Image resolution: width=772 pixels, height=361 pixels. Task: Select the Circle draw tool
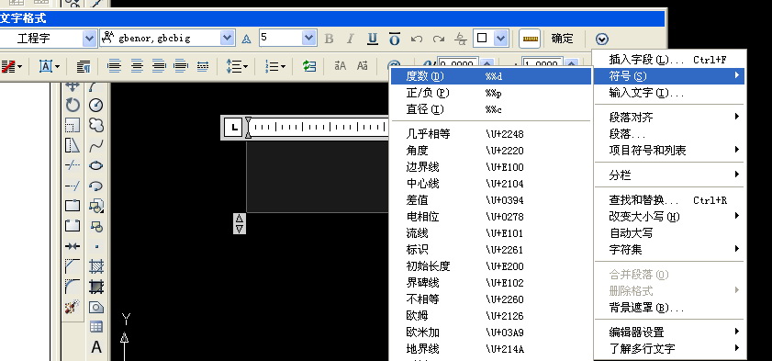[96, 105]
